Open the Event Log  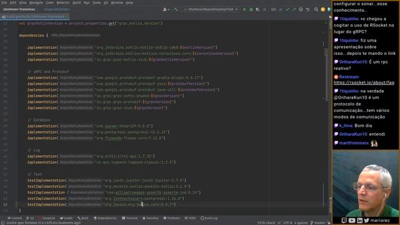[209, 218]
